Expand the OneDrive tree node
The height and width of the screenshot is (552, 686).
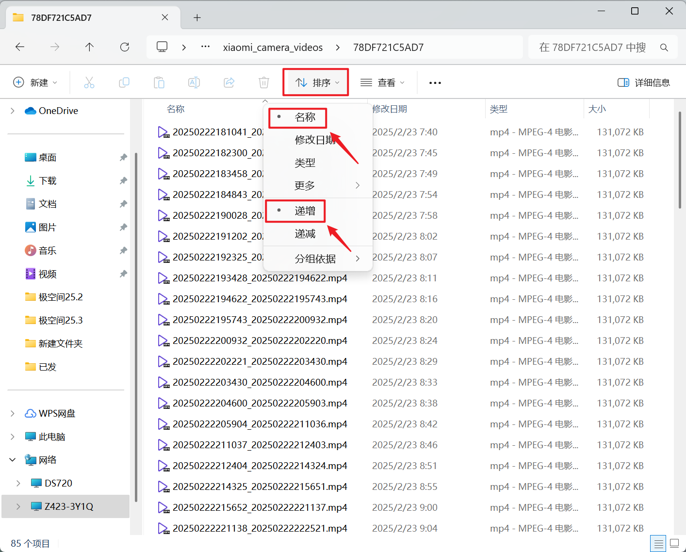(x=13, y=111)
